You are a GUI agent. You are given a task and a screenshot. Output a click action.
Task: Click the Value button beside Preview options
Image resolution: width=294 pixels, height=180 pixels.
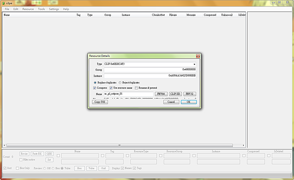[92, 168]
